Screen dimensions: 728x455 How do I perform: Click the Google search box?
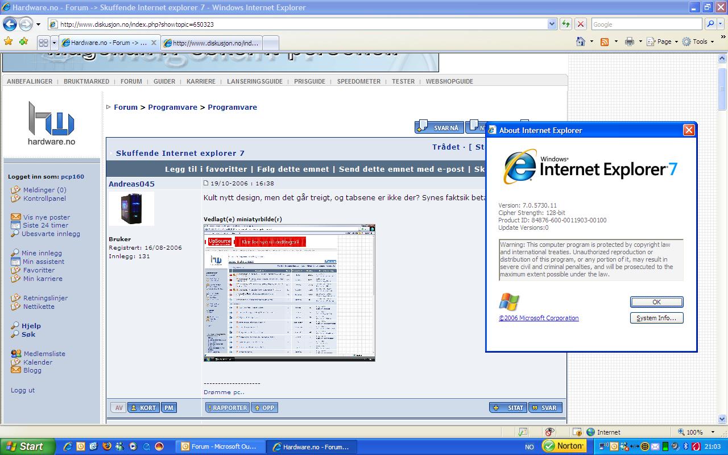[x=647, y=24]
